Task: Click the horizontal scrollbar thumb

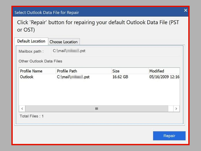Action: (x=97, y=109)
